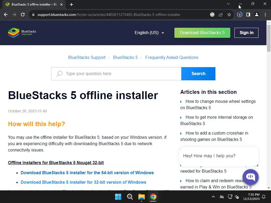Open BlueStacks Support breadcrumb link
271x203 pixels.
[87, 57]
